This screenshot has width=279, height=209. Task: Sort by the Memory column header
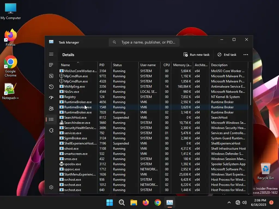point(182,65)
